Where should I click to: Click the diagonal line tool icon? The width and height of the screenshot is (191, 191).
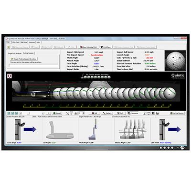[67, 113]
